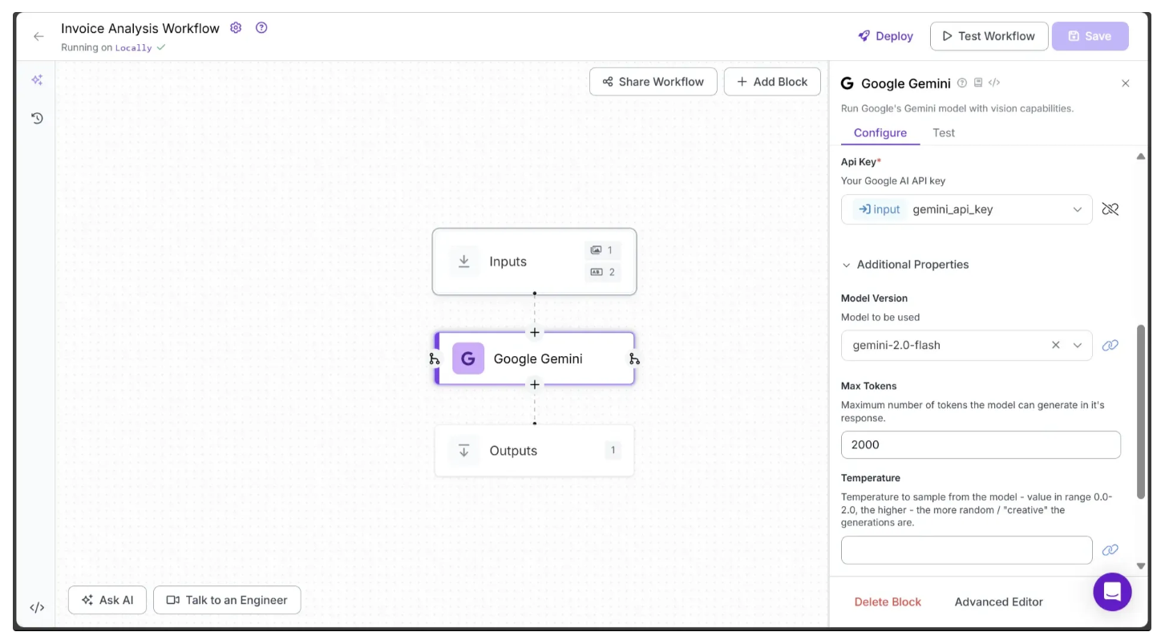Screen dimensions: 1161x640
Task: Open the AI sparkle icon in left sidebar
Action: 37,80
